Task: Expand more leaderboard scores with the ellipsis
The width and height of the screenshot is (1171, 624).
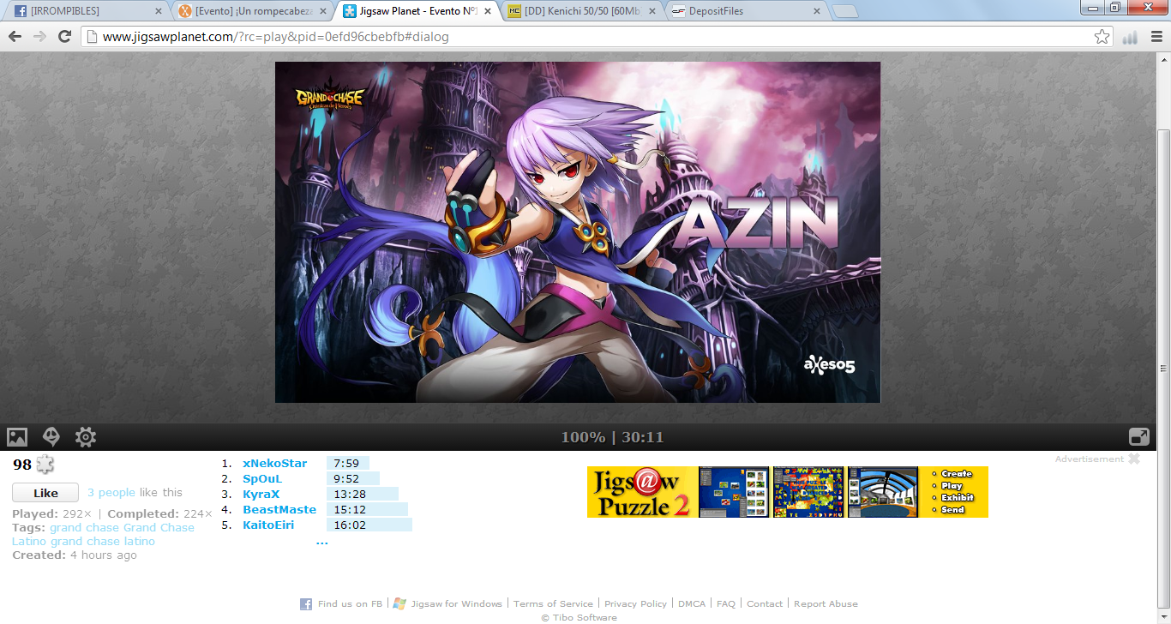Action: coord(321,542)
